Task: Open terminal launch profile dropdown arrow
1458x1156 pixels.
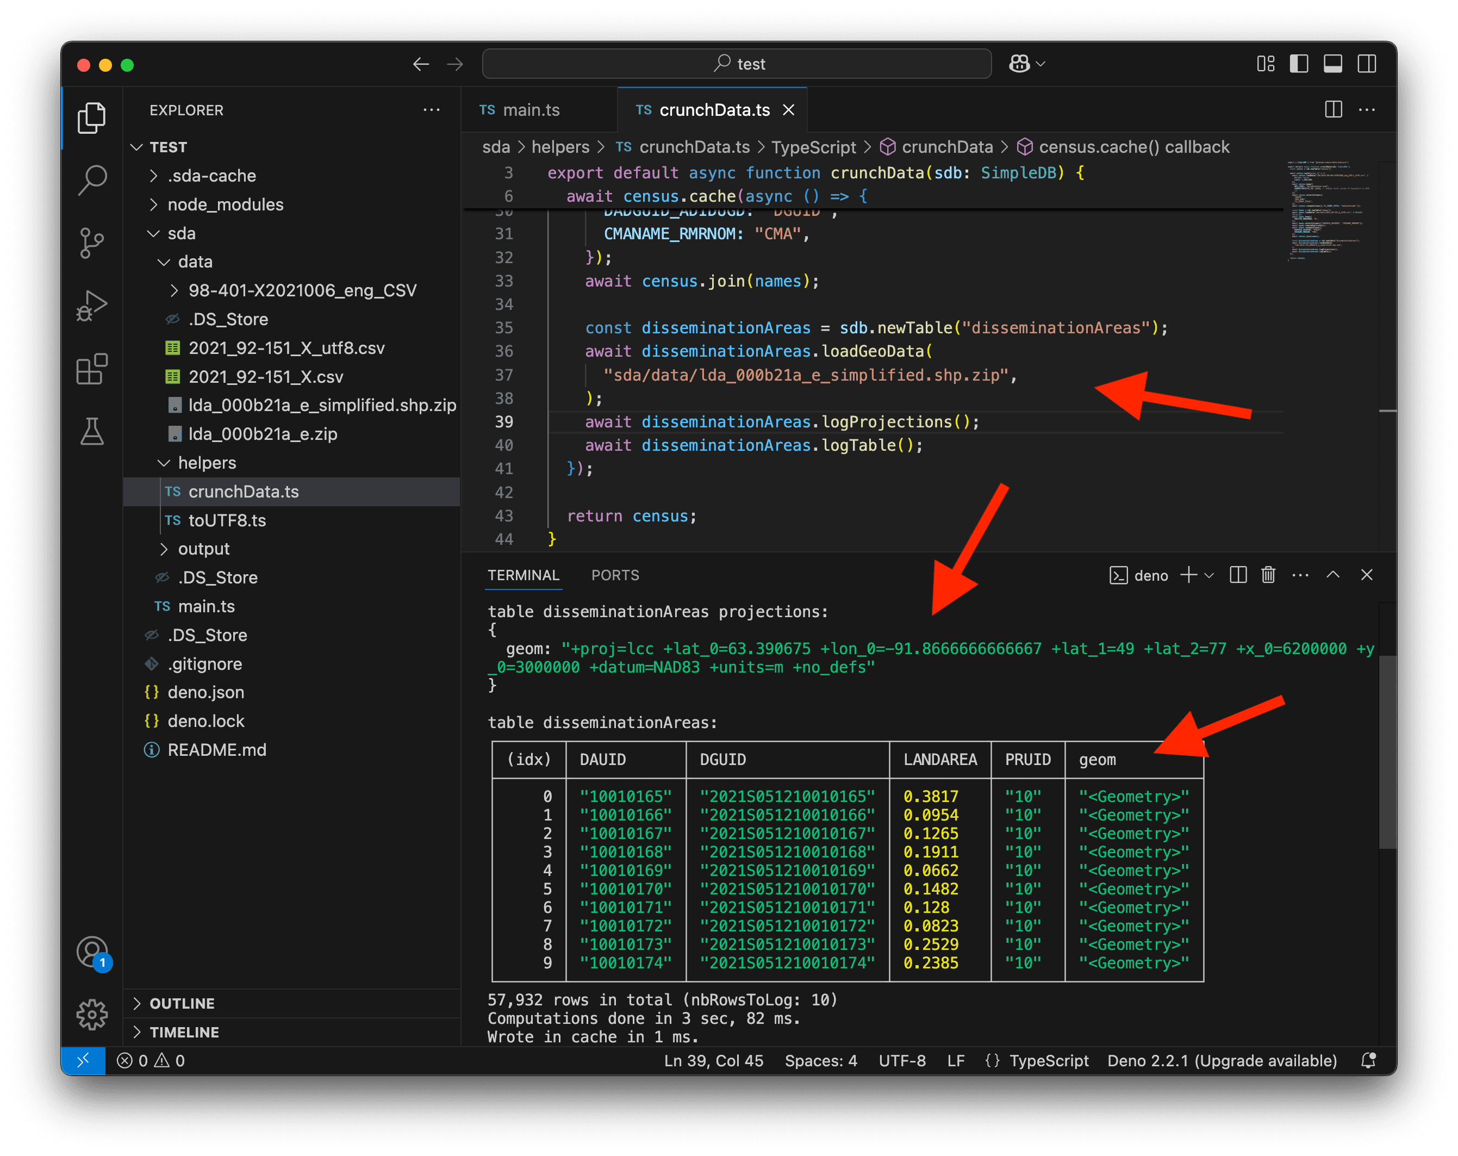Action: pyautogui.click(x=1210, y=575)
